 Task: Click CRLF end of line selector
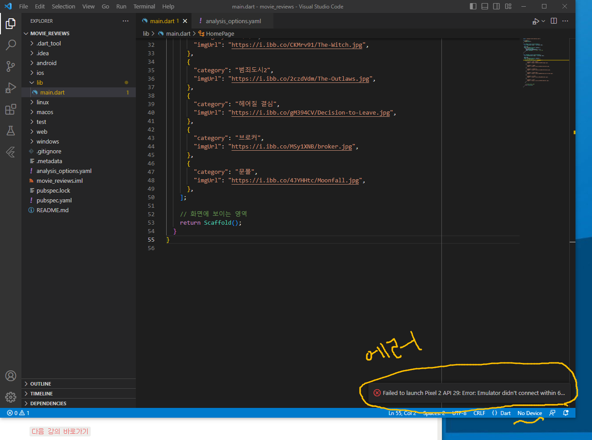click(x=479, y=413)
